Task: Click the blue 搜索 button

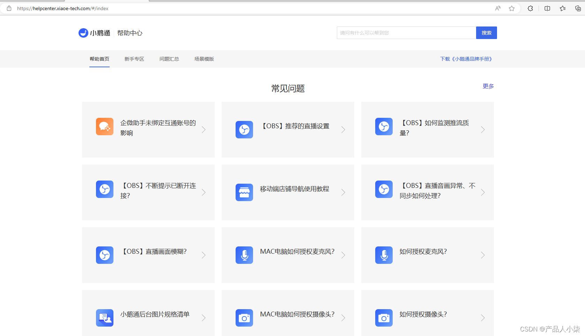Action: click(x=487, y=33)
